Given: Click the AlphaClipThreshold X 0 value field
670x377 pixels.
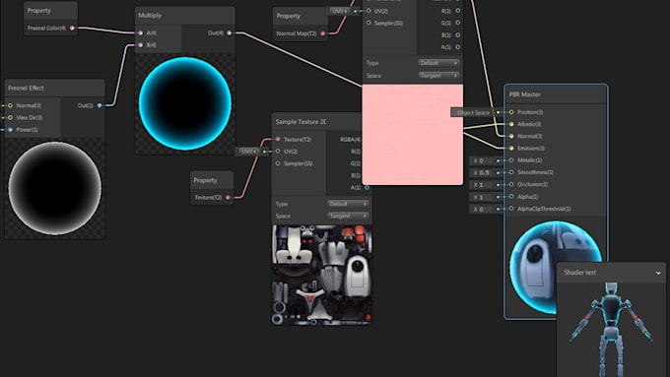Looking at the screenshot, I should point(482,209).
